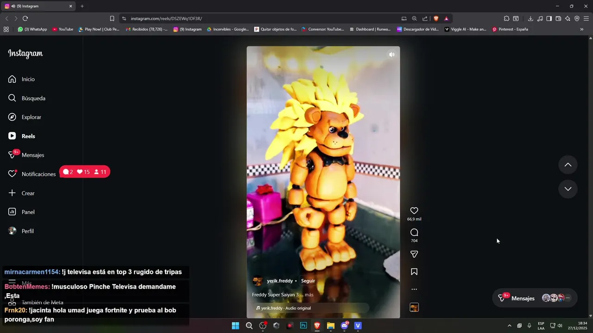Click the Instagram logo
The image size is (593, 333).
[25, 54]
